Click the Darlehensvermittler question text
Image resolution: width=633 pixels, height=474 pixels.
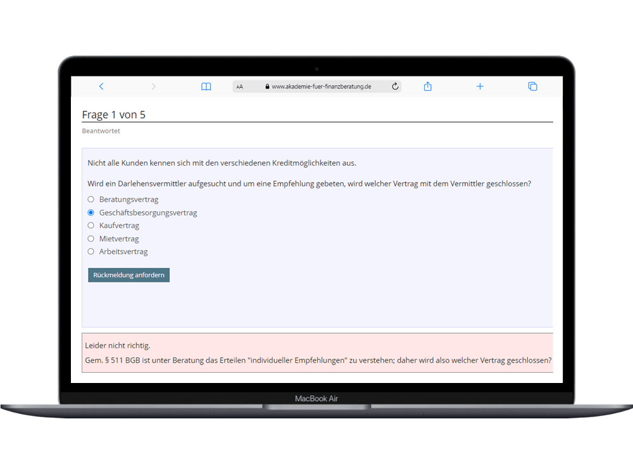coord(309,184)
